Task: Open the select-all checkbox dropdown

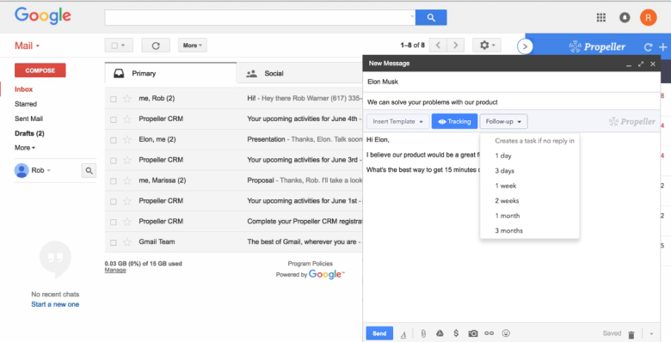Action: click(x=119, y=46)
